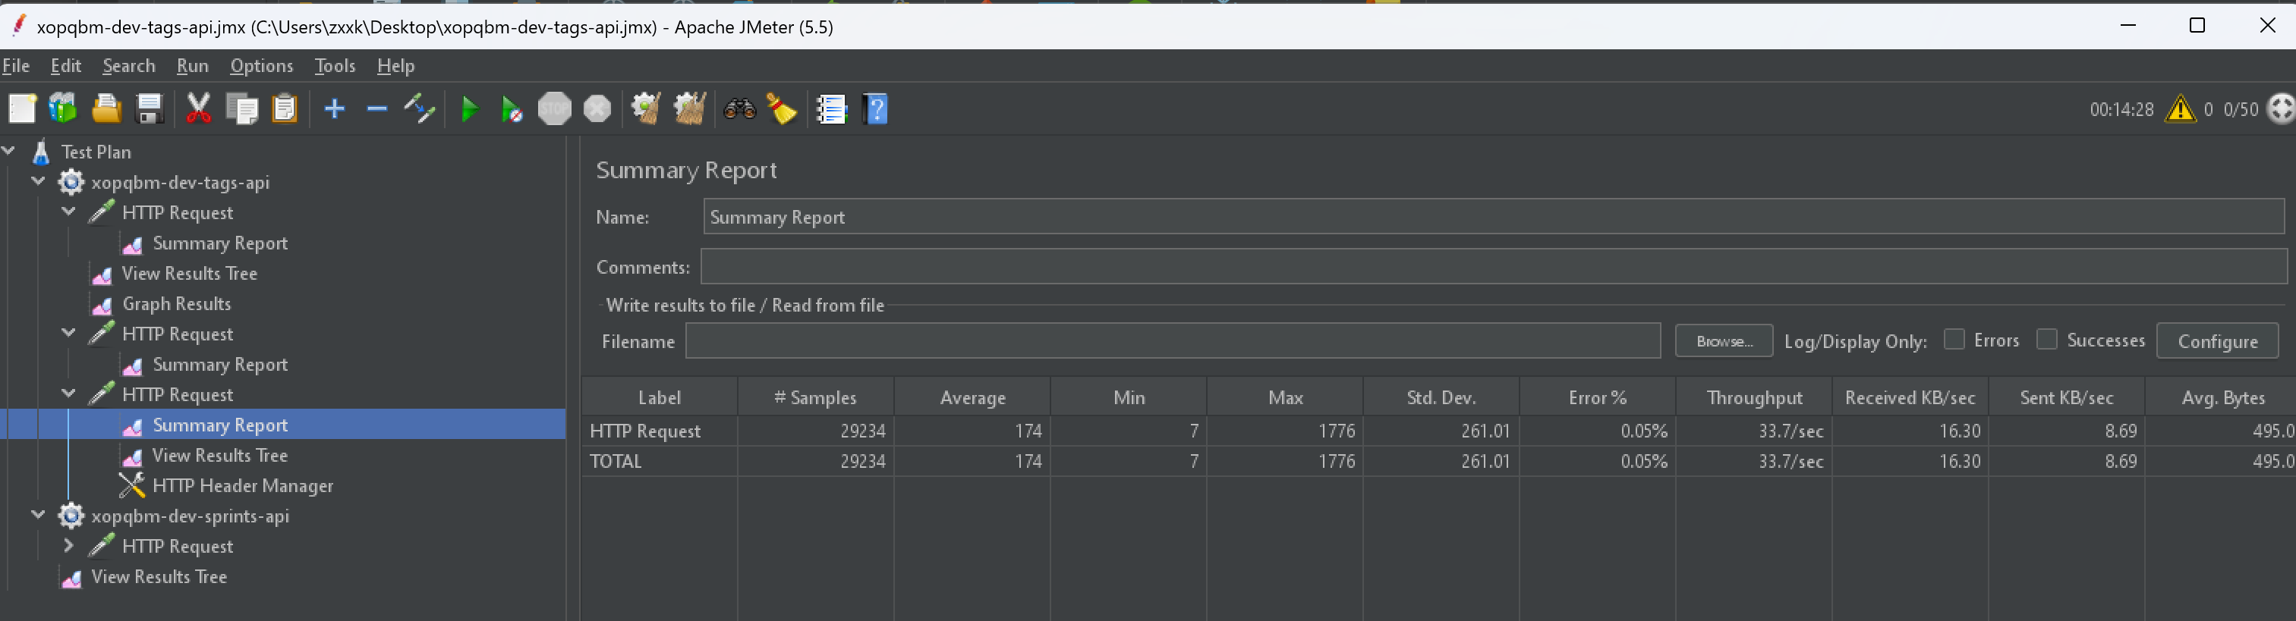Click the blue plus Expand All icon
This screenshot has height=621, width=2296.
tap(334, 110)
